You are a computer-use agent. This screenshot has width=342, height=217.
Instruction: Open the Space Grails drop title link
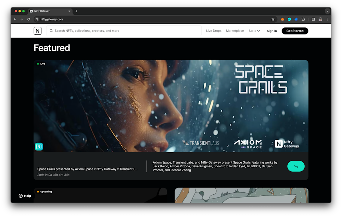(87, 169)
